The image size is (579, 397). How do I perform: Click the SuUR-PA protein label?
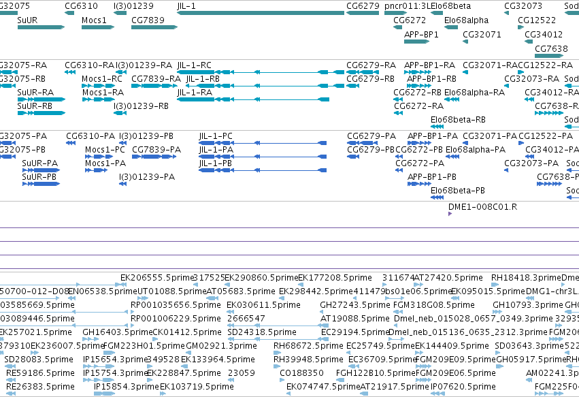tap(40, 163)
